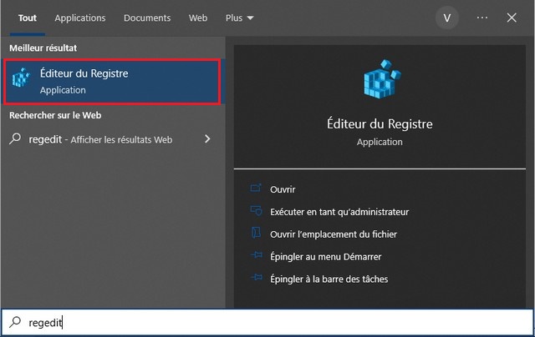Click the V account avatar
535x337 pixels.
[447, 18]
